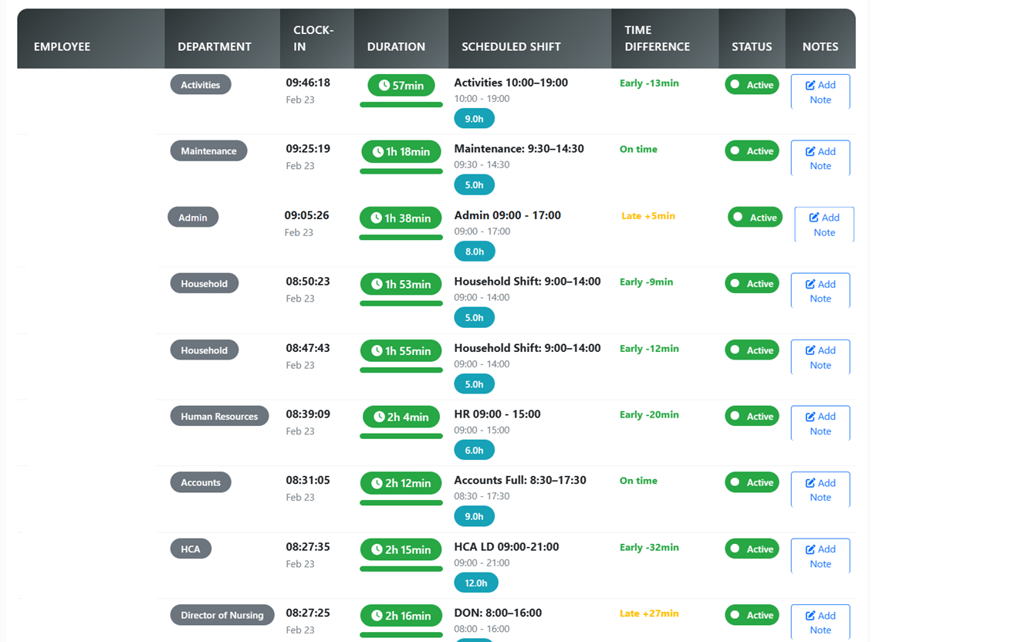Add a note to the HCA row
The width and height of the screenshot is (1011, 642).
coord(820,556)
